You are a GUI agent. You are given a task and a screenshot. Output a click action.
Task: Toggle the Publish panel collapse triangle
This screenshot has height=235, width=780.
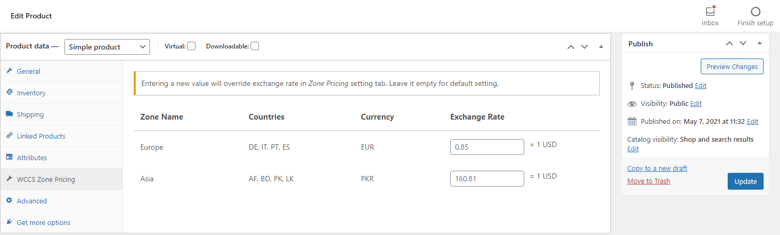click(759, 43)
